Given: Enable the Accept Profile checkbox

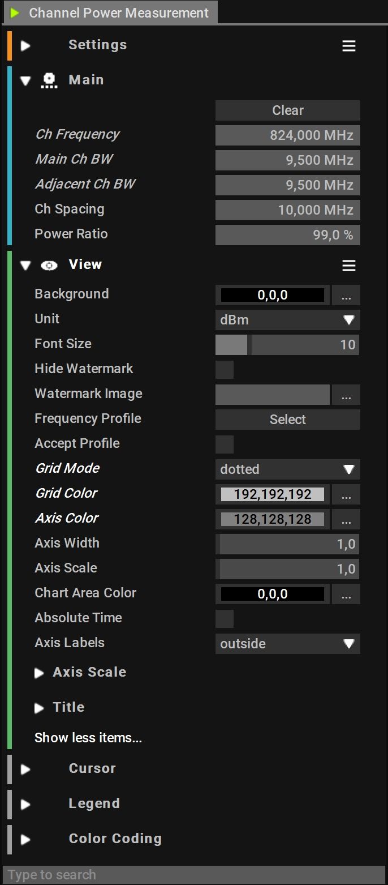Looking at the screenshot, I should point(225,444).
